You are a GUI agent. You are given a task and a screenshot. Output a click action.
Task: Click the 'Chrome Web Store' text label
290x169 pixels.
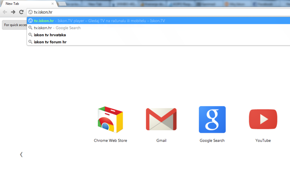pyautogui.click(x=110, y=141)
